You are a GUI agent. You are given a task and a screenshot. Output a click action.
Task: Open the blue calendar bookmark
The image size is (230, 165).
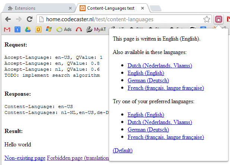coord(17,29)
